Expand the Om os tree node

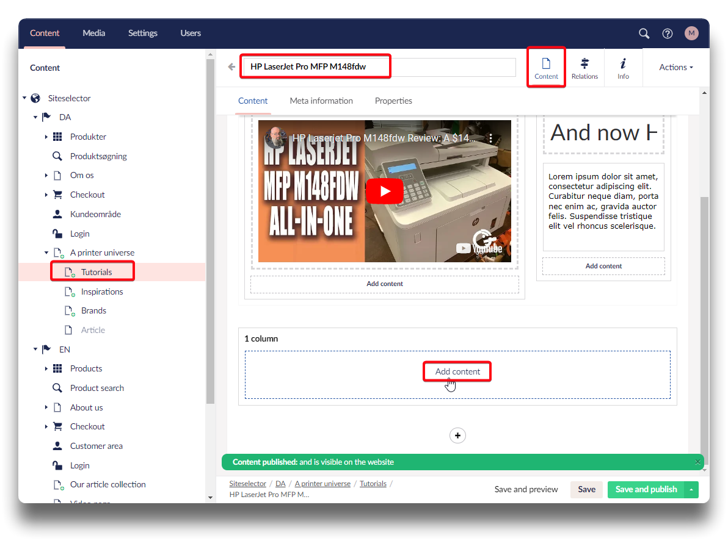(x=46, y=175)
